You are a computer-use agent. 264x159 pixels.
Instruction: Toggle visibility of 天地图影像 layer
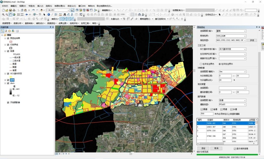[8, 102]
